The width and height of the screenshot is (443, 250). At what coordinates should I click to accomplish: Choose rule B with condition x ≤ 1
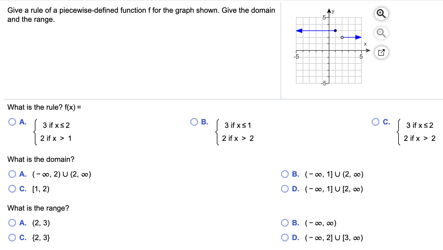[x=194, y=122]
